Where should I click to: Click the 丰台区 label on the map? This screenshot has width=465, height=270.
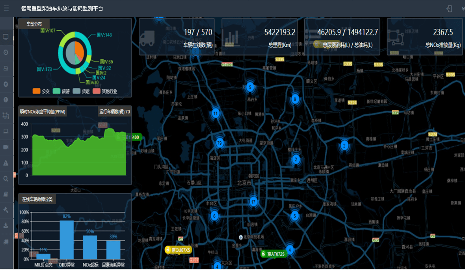tap(212, 204)
